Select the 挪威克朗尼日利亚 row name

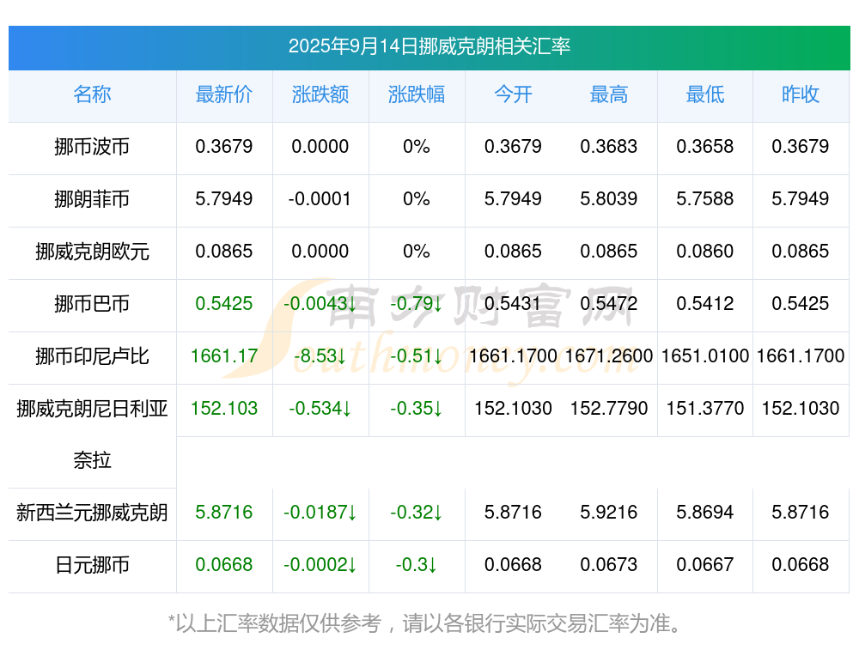92,409
